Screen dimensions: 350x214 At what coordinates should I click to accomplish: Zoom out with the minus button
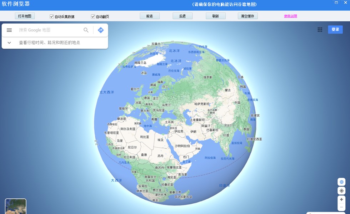[341, 207]
